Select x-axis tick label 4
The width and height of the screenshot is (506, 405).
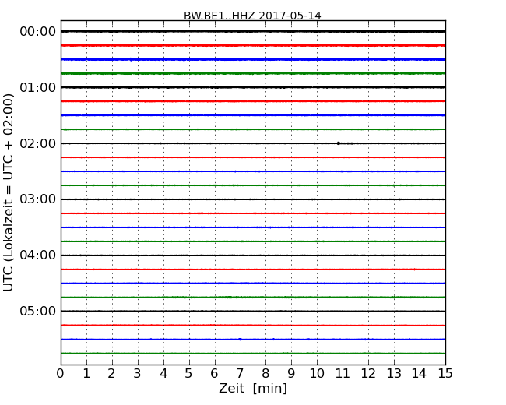163,374
